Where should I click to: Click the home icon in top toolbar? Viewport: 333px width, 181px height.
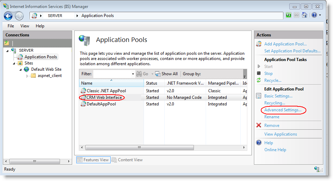click(305, 15)
